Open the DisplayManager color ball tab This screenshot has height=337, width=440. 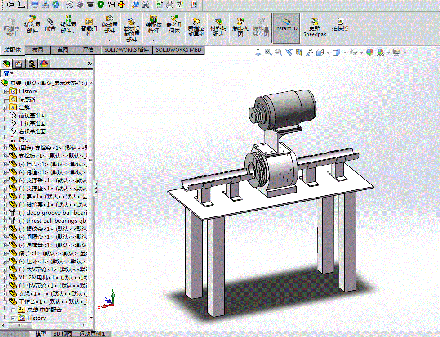coord(44,64)
